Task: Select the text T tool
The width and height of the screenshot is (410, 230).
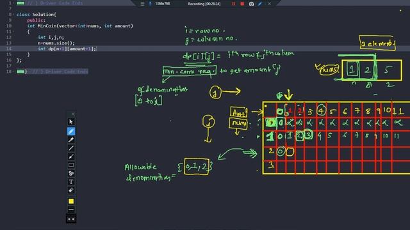Action: (71, 181)
